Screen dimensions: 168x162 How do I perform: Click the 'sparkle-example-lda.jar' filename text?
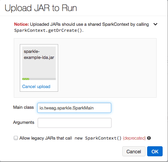pos(39,55)
